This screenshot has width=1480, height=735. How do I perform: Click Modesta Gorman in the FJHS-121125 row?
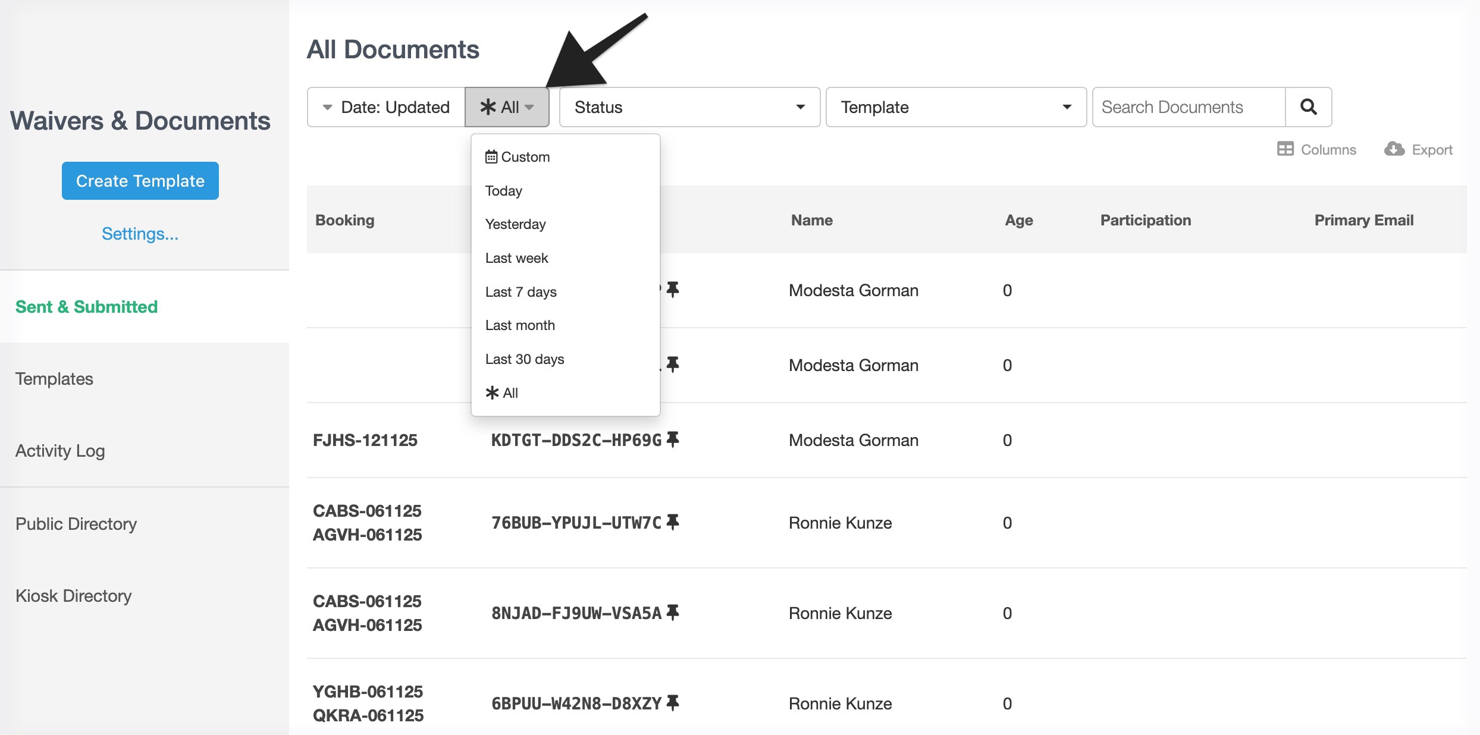[854, 440]
